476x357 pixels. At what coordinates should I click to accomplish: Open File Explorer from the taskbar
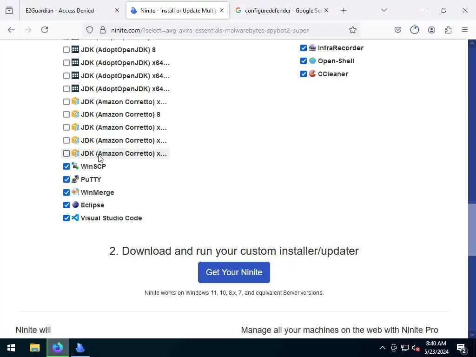point(34,348)
